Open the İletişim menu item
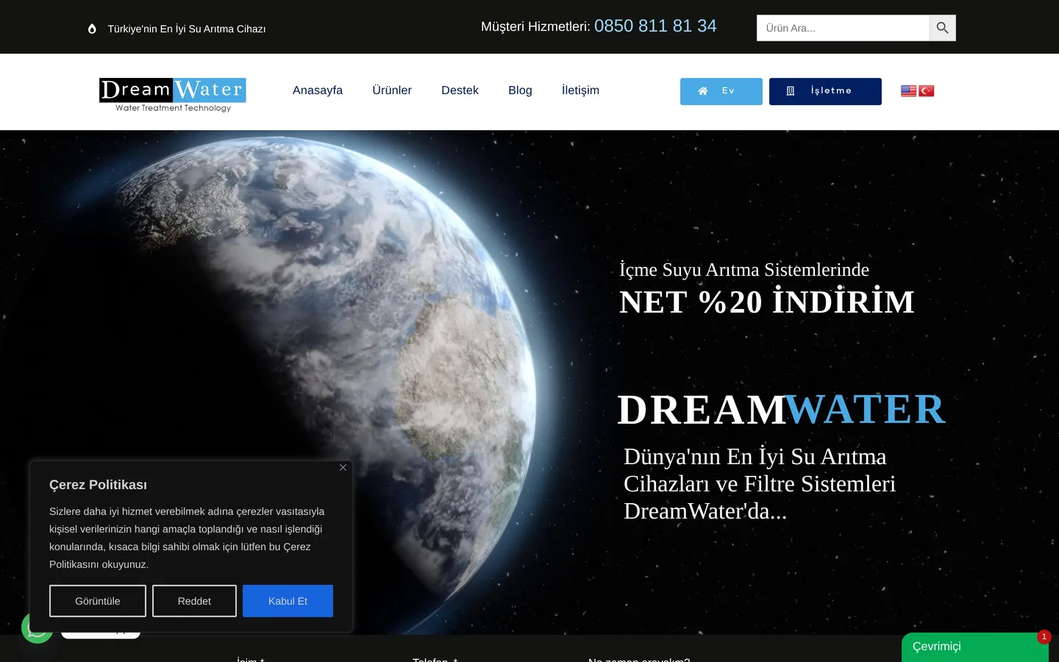 [x=580, y=90]
